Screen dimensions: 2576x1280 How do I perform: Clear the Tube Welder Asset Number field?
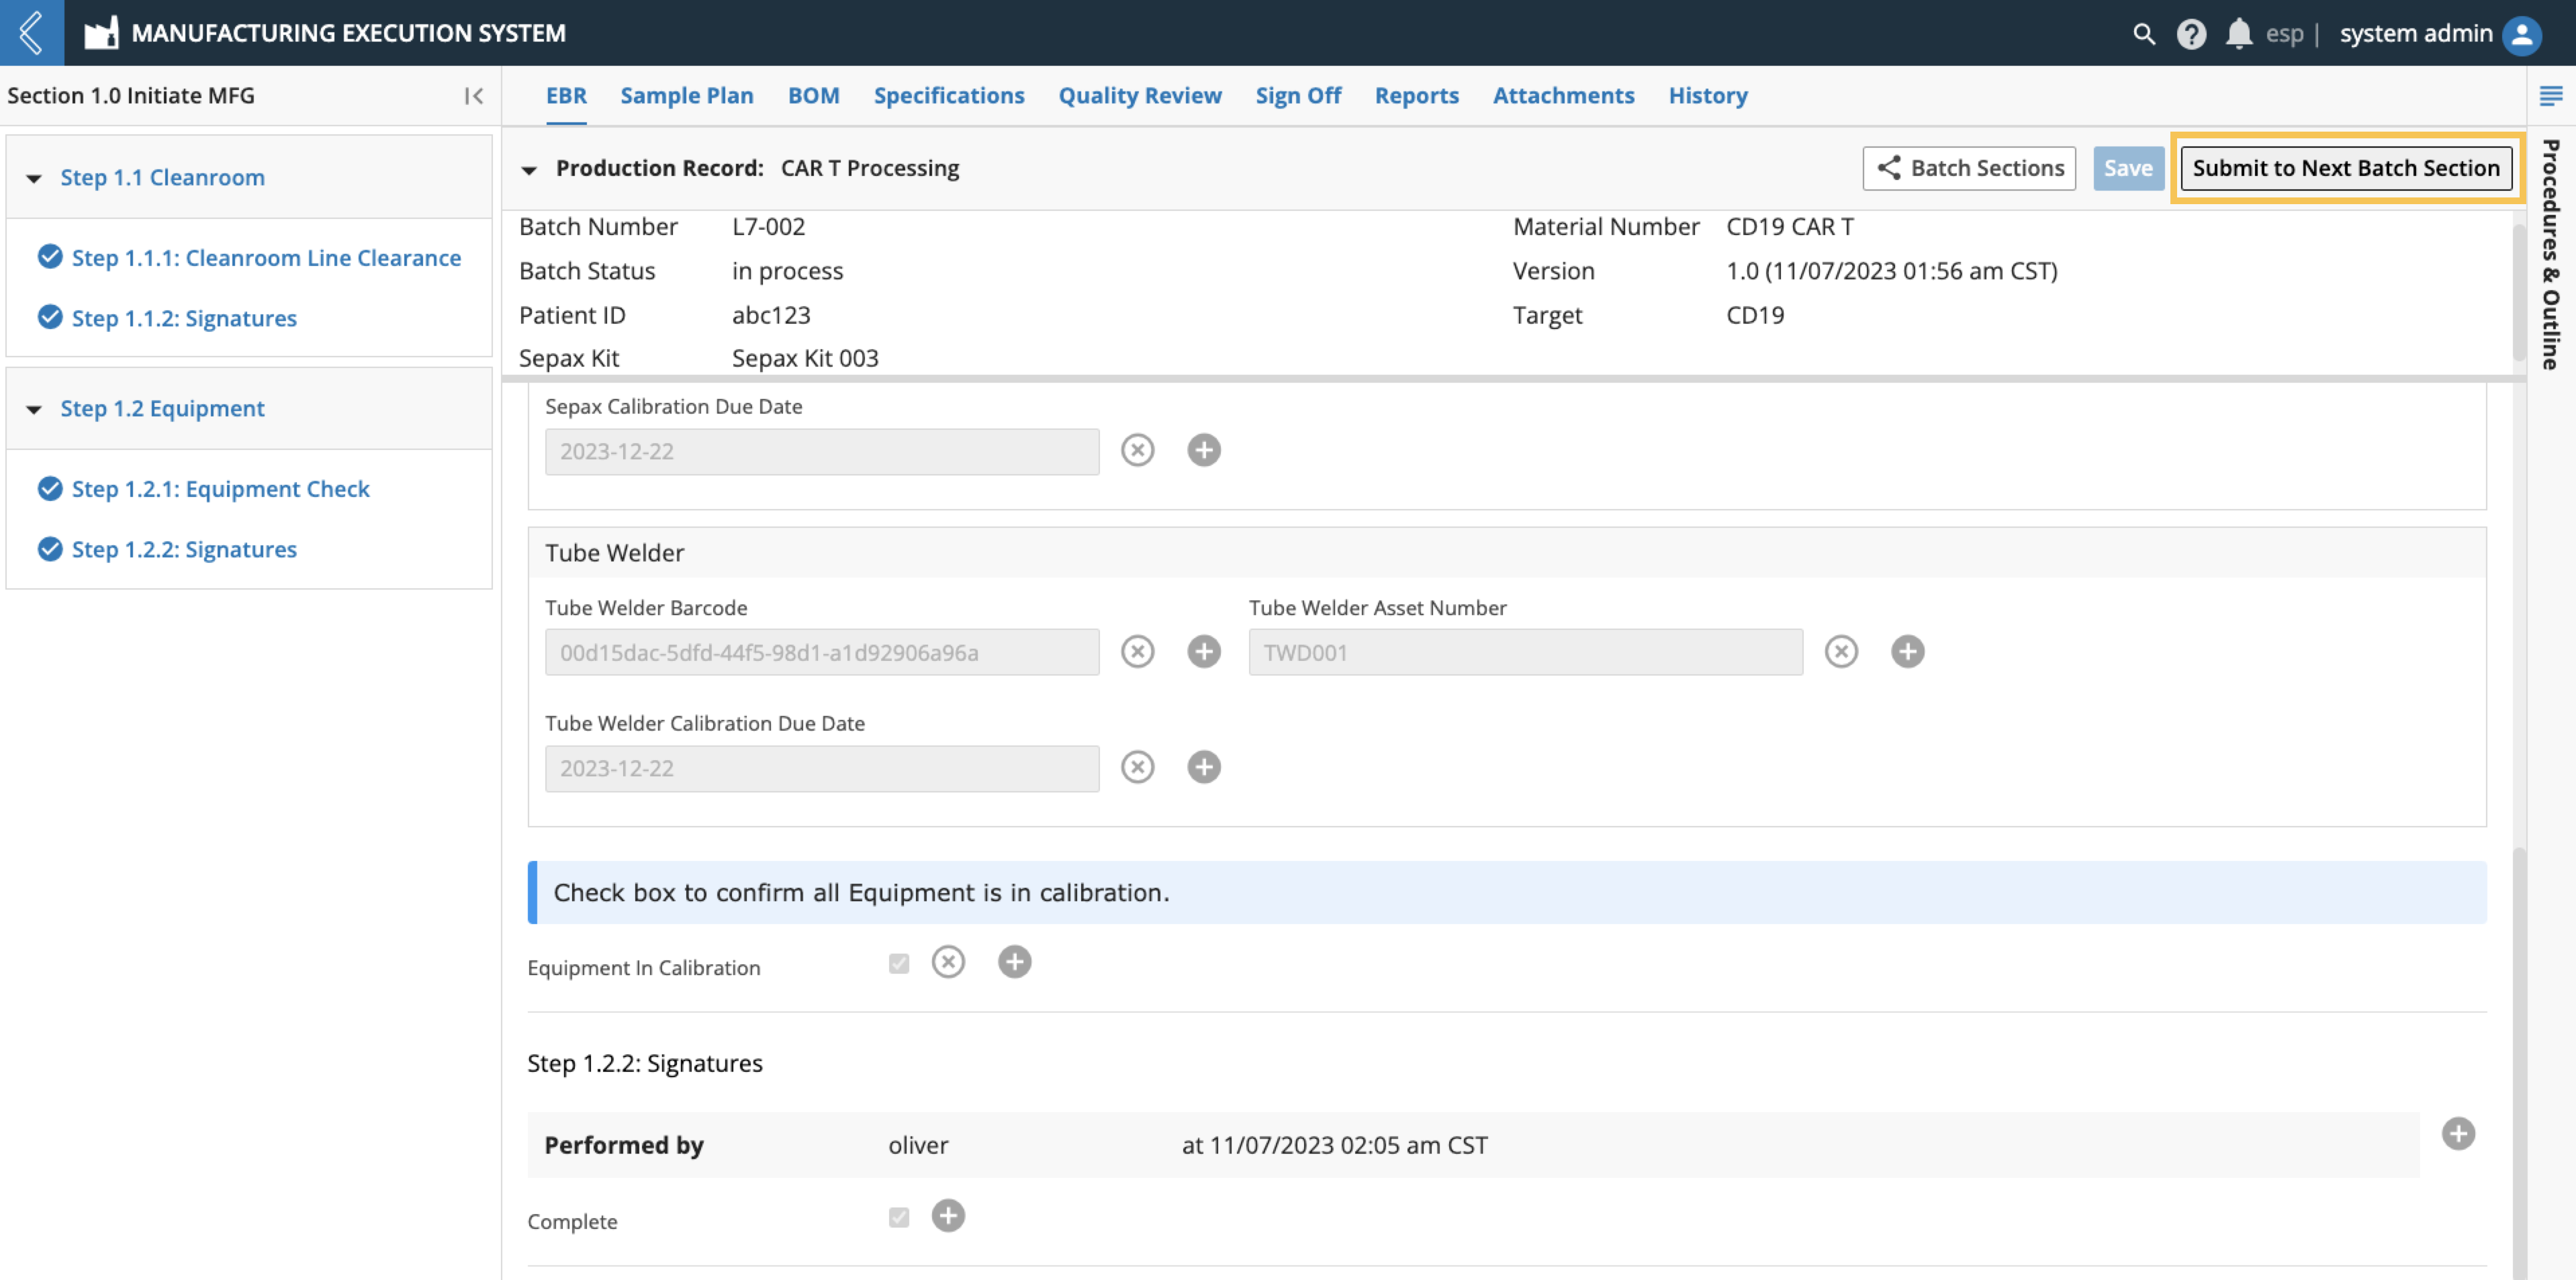pos(1841,652)
